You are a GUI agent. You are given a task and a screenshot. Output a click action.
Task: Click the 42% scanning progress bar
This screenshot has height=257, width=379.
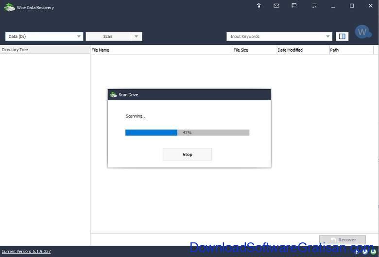(x=188, y=132)
